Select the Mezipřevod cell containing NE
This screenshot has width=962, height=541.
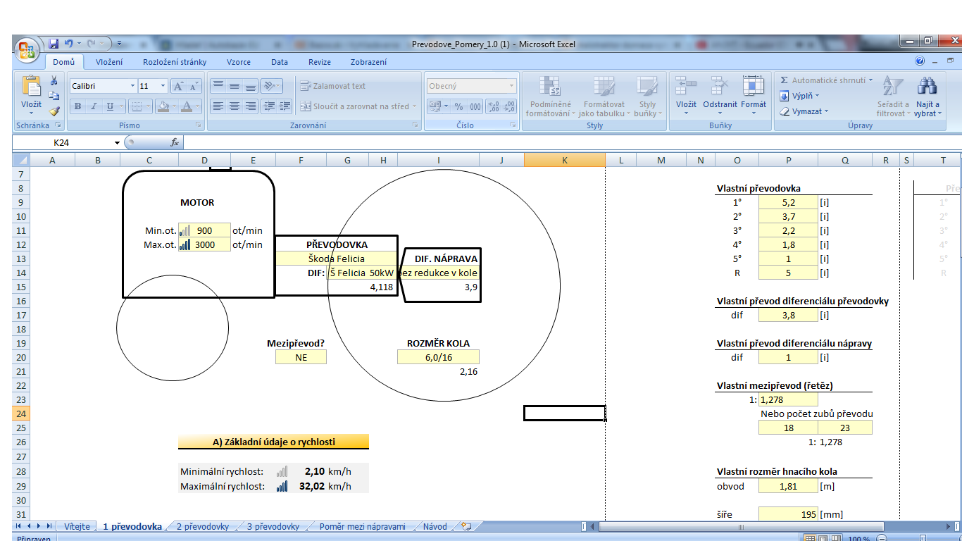coord(301,357)
